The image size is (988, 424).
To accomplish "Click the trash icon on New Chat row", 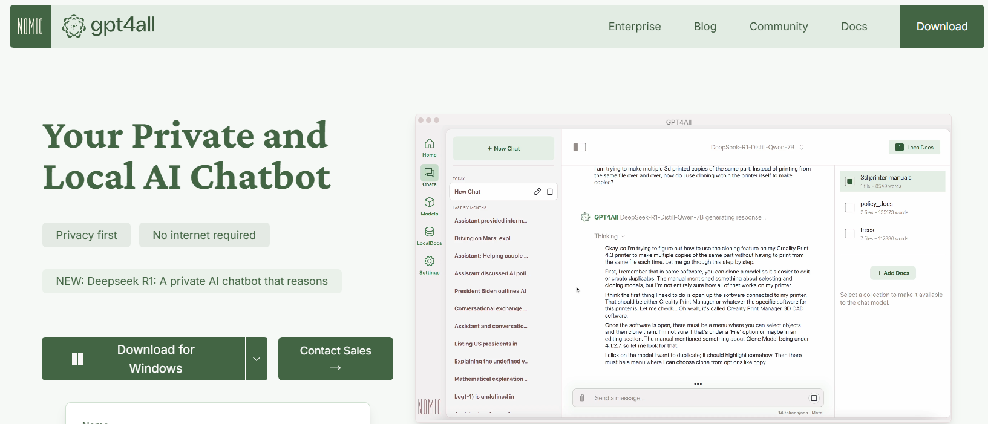I will (x=550, y=192).
